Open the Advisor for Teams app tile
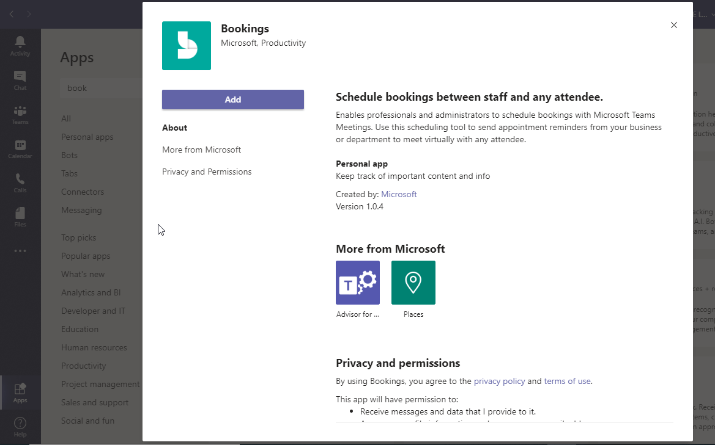The image size is (715, 445). [x=358, y=283]
